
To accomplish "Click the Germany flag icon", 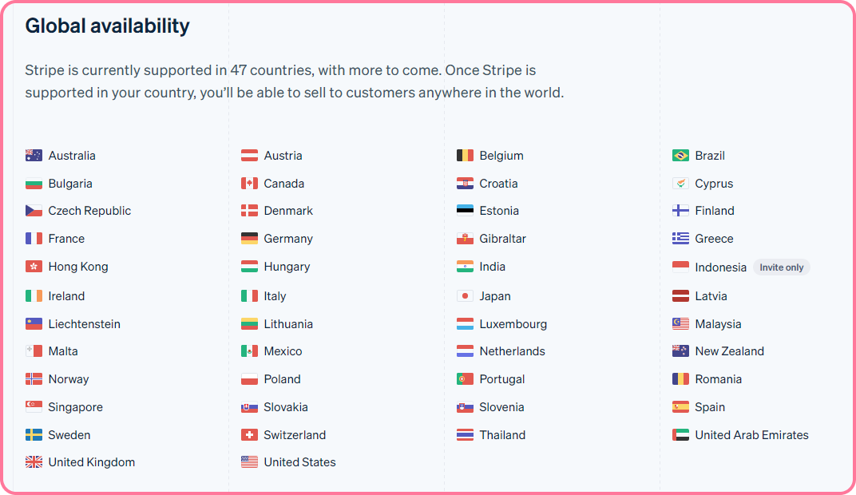I will 249,239.
